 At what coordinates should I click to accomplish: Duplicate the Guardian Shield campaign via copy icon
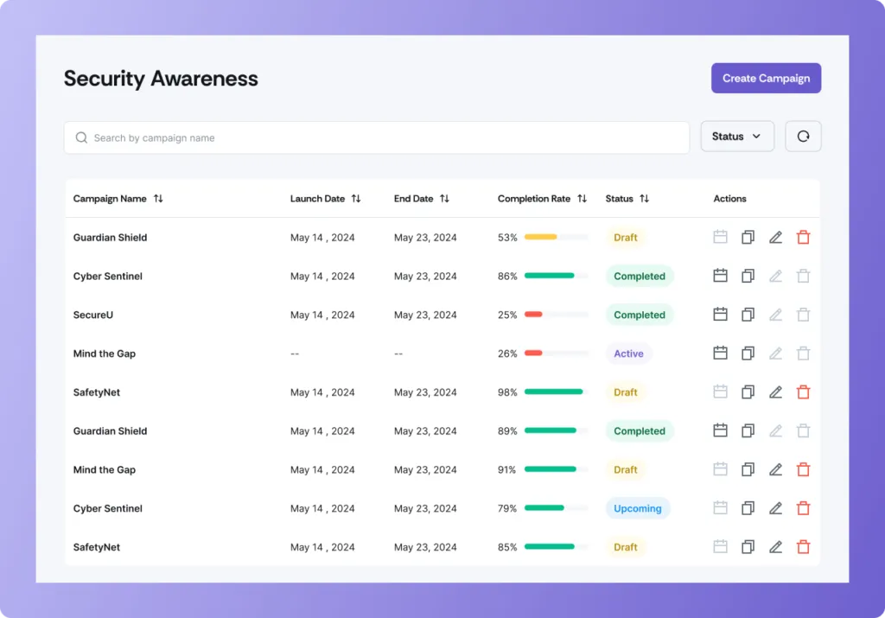point(748,237)
